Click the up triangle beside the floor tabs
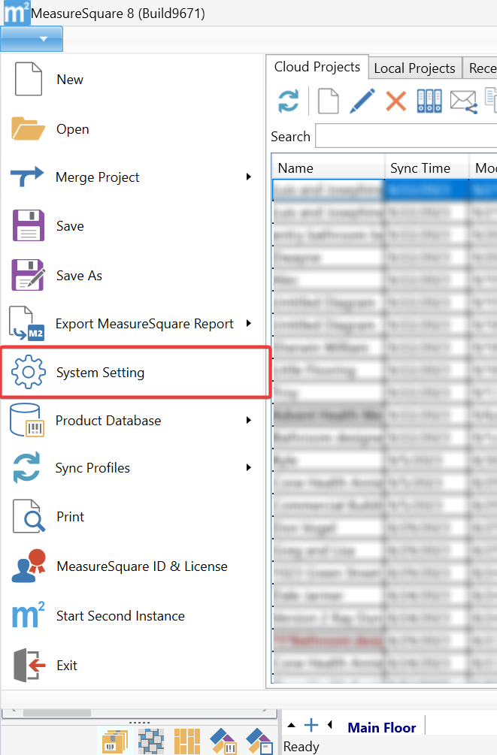 pyautogui.click(x=291, y=725)
